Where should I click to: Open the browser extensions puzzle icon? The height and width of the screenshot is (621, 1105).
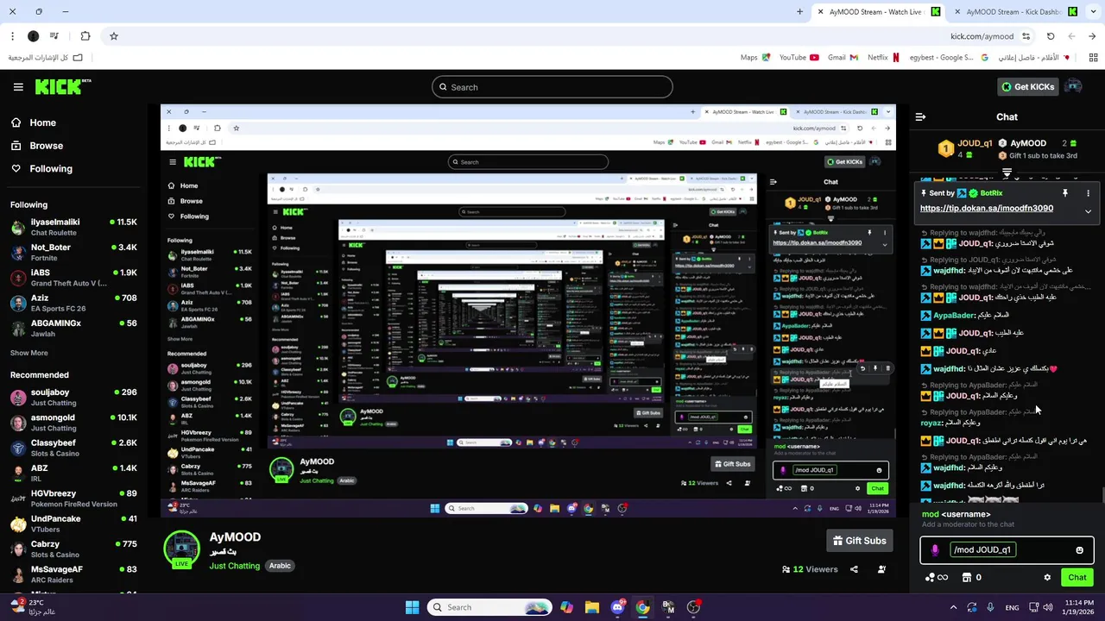(x=85, y=36)
